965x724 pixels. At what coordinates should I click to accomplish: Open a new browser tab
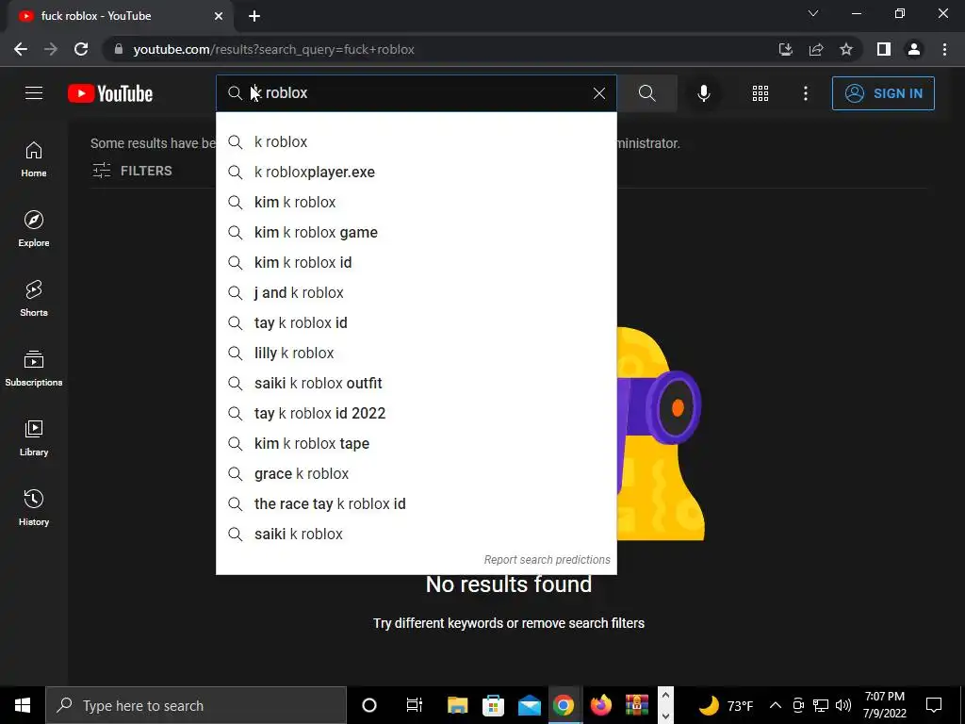click(x=254, y=16)
